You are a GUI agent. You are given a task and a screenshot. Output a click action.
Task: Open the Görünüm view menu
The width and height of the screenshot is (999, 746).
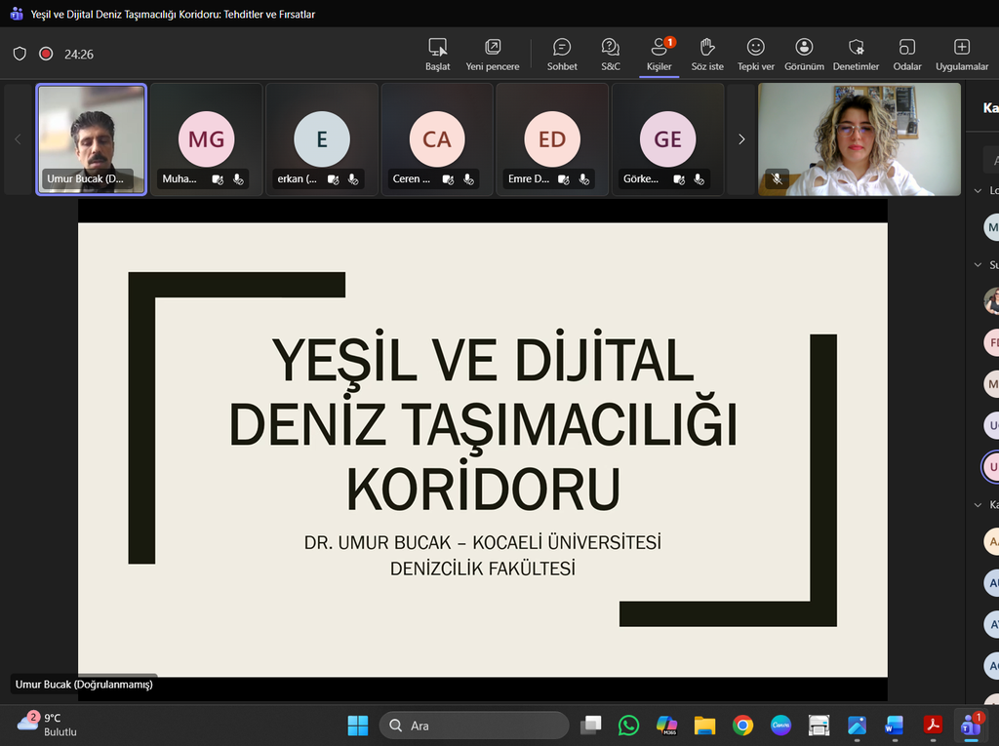804,54
